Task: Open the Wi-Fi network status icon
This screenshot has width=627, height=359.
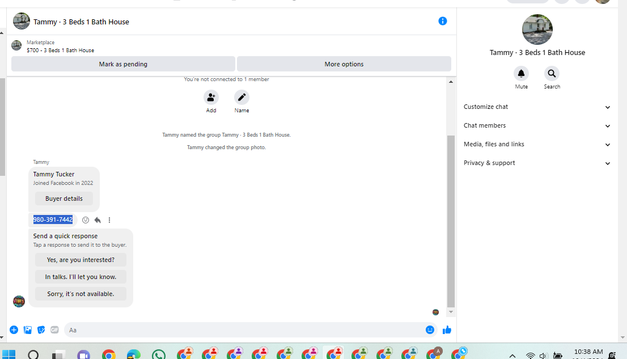Action: [530, 356]
